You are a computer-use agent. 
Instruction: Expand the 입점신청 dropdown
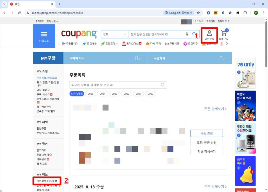(52, 21)
